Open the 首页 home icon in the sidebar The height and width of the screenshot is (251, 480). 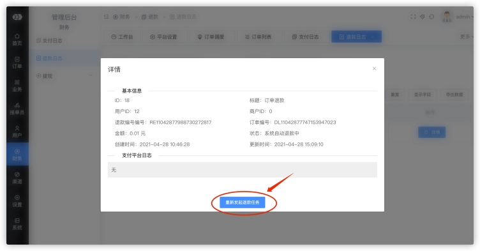(17, 40)
